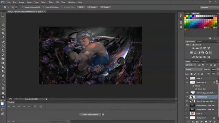
Task: Open dropdown arrow beside Create Video Timeline
Action: point(103,115)
